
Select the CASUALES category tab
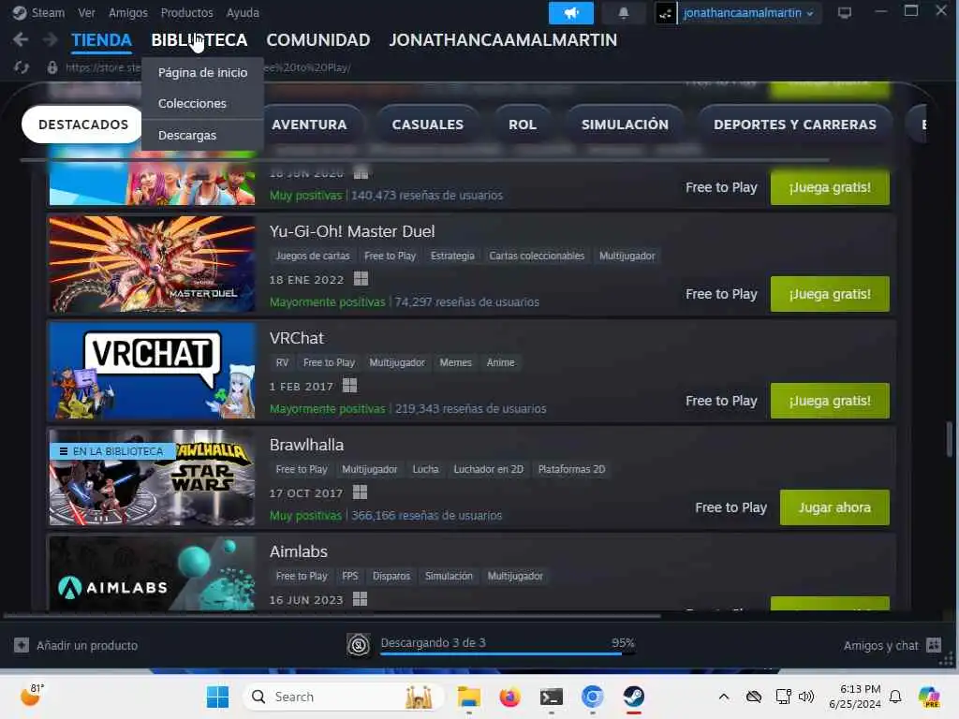coord(427,125)
